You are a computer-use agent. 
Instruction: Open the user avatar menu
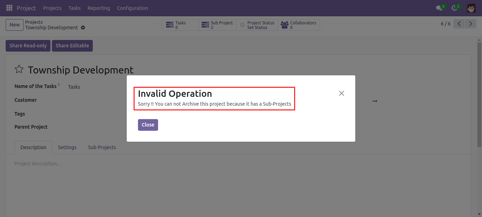tap(471, 8)
